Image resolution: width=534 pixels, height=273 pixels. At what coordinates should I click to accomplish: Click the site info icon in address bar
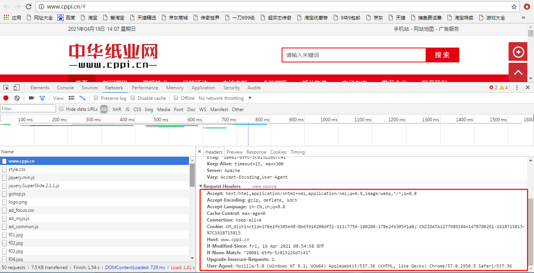pyautogui.click(x=41, y=7)
